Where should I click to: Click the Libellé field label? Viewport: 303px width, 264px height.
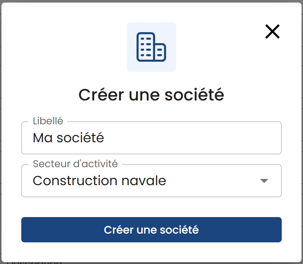(x=48, y=121)
